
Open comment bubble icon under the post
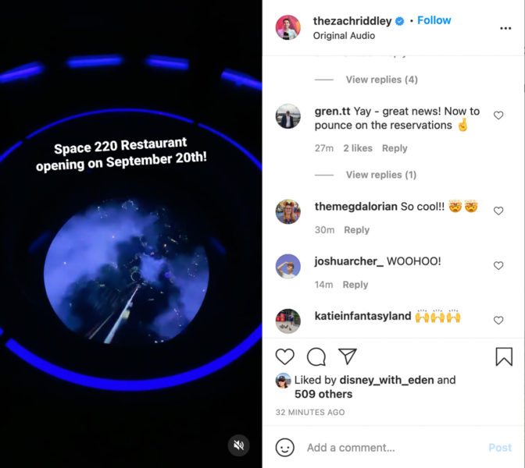point(316,356)
